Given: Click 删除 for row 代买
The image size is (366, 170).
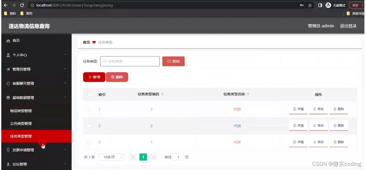Looking at the screenshot, I should [339, 142].
